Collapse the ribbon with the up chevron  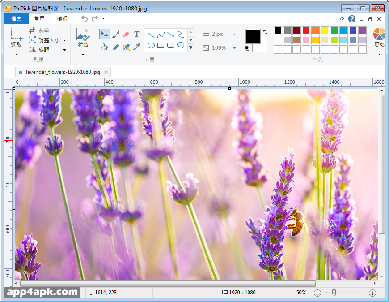point(342,19)
